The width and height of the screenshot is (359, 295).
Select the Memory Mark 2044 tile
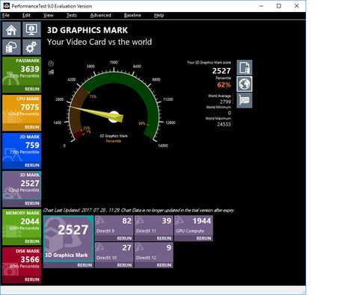point(22,224)
